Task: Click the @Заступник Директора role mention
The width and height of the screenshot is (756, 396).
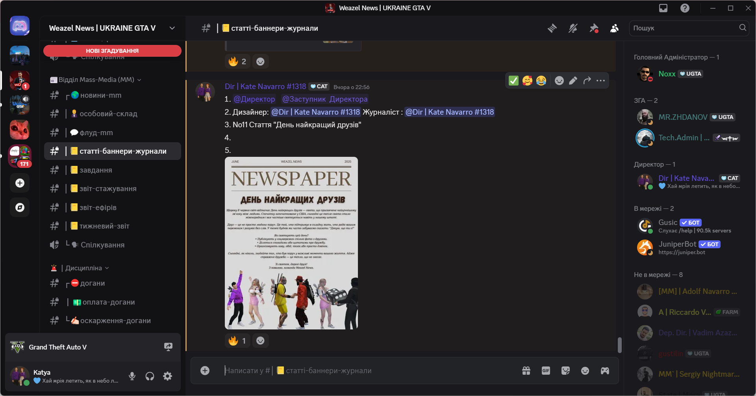Action: pos(325,99)
